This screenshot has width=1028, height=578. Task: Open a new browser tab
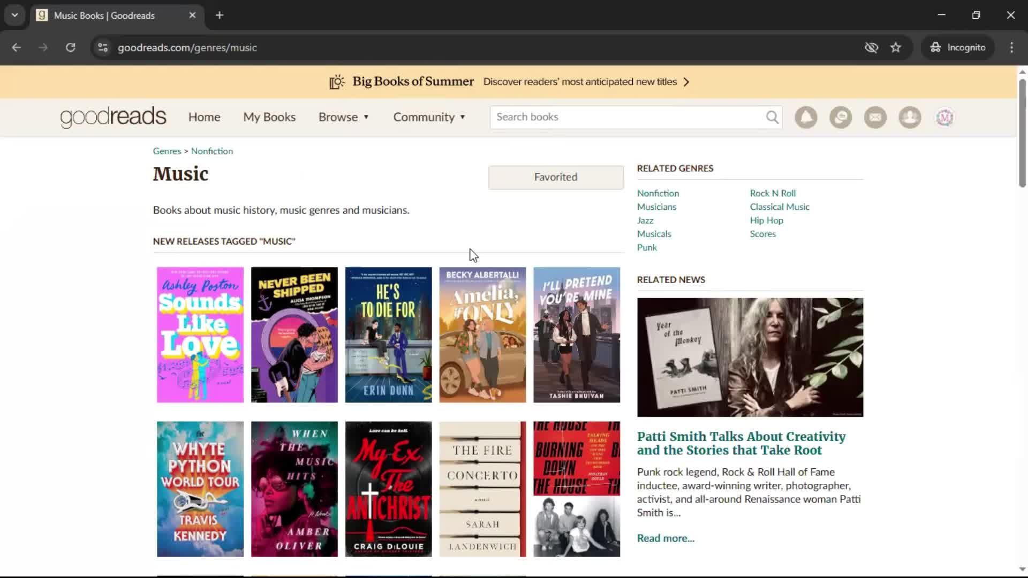pyautogui.click(x=220, y=16)
